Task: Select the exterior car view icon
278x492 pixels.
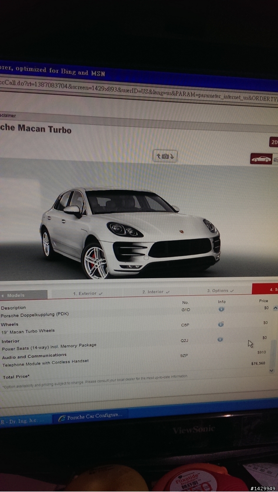Action: (261, 159)
